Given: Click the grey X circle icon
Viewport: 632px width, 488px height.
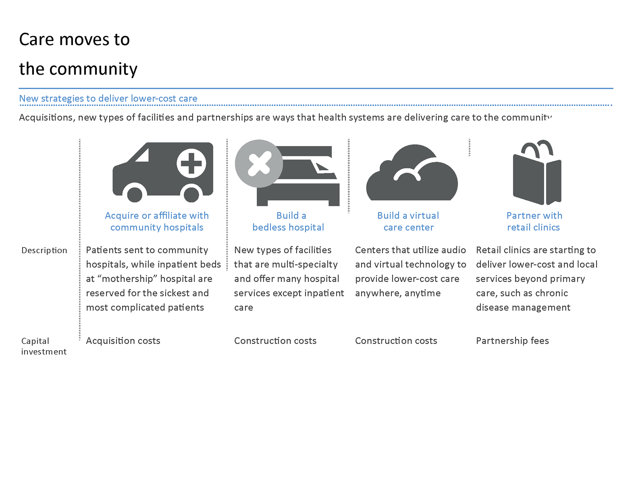Looking at the screenshot, I should click(x=259, y=163).
